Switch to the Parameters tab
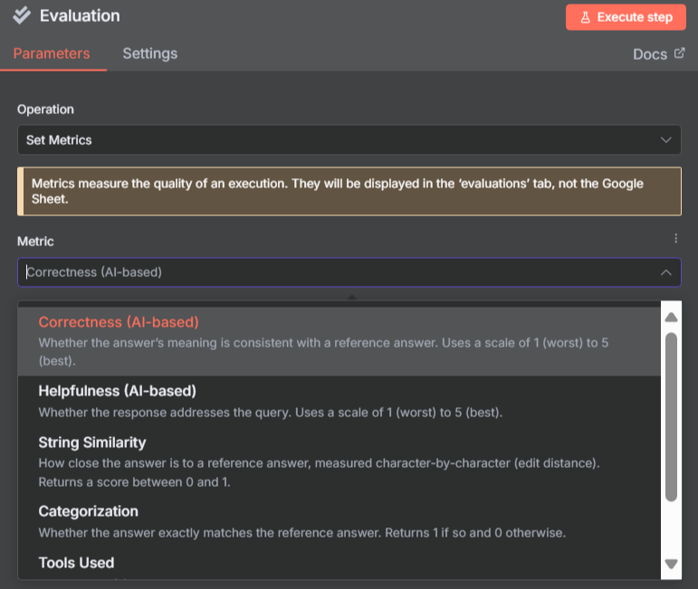The image size is (698, 589). coord(52,53)
